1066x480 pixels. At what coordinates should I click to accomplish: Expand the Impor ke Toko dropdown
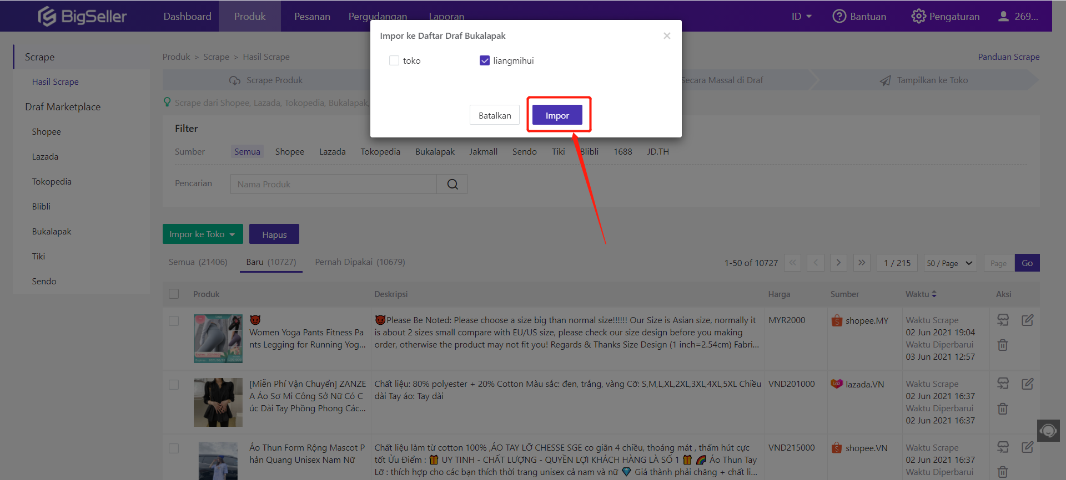[x=203, y=234]
